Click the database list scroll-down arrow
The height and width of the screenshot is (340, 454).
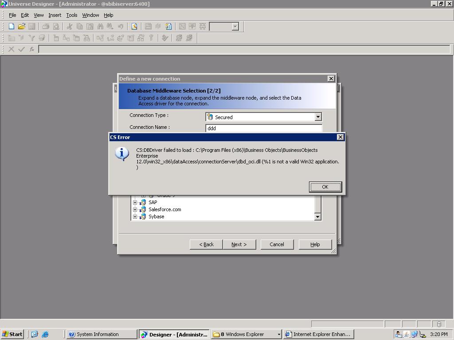[317, 217]
